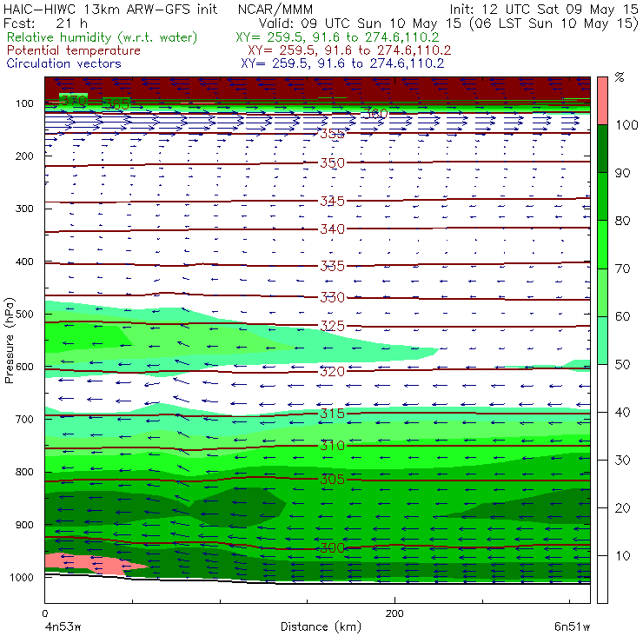
Task: Click the 'Fcst: 21 h' forecast label
Action: (x=45, y=23)
